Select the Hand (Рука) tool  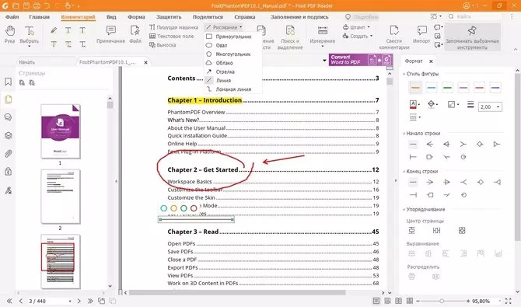pos(9,34)
